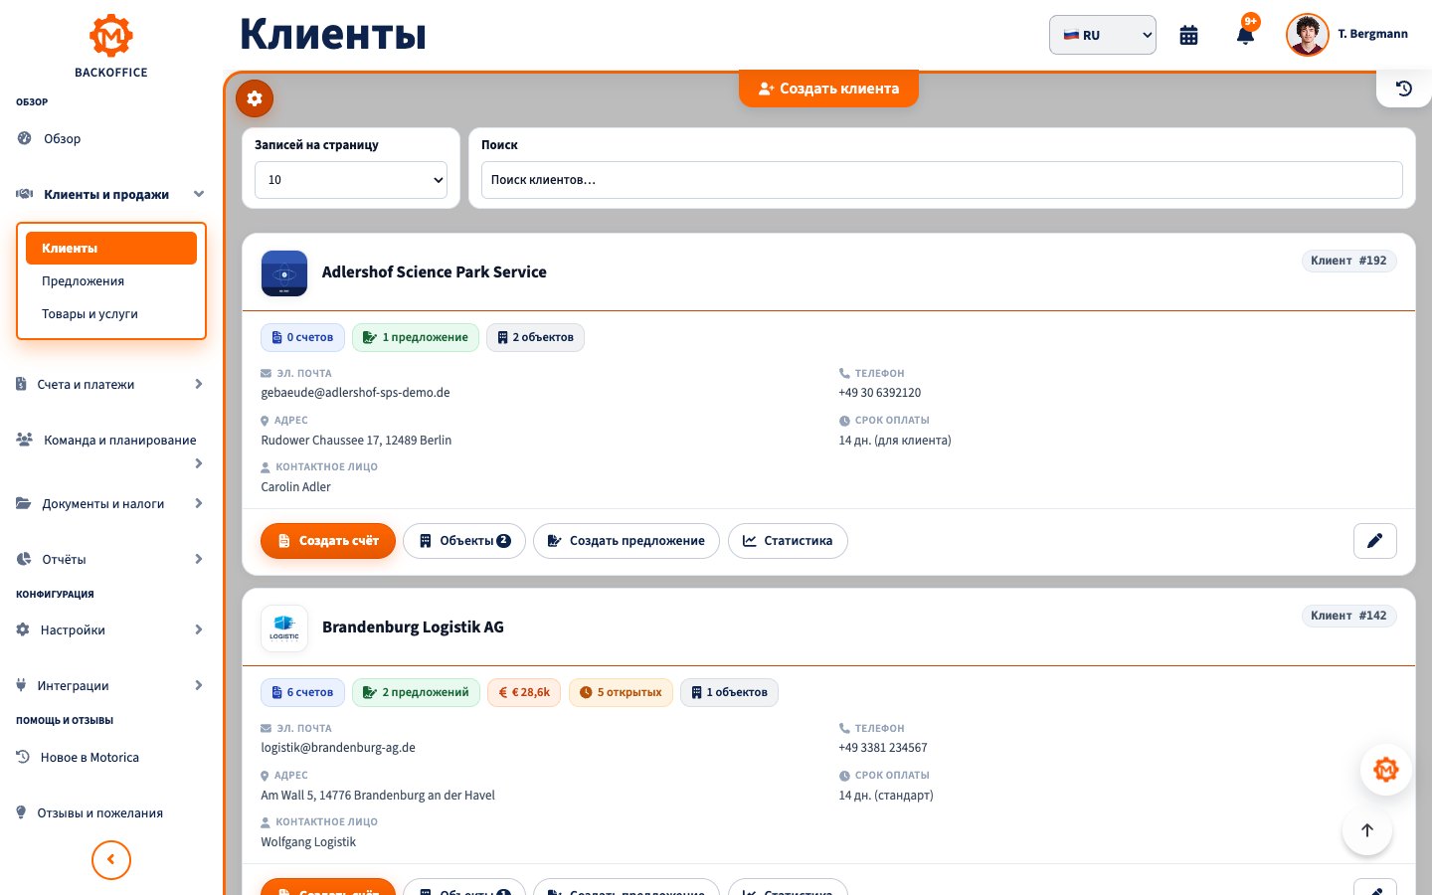Click Brandenburg Logistik AG logo
1432x895 pixels.
(284, 628)
